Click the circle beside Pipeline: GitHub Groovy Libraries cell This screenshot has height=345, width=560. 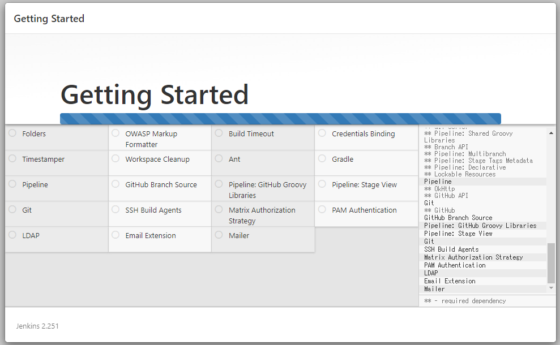point(219,184)
